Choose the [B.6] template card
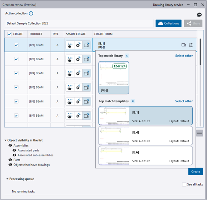Screen dimensions: 207x200 (146, 156)
